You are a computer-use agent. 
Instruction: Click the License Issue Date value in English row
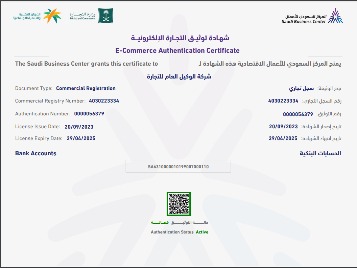click(79, 127)
